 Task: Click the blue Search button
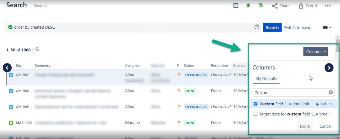272,28
